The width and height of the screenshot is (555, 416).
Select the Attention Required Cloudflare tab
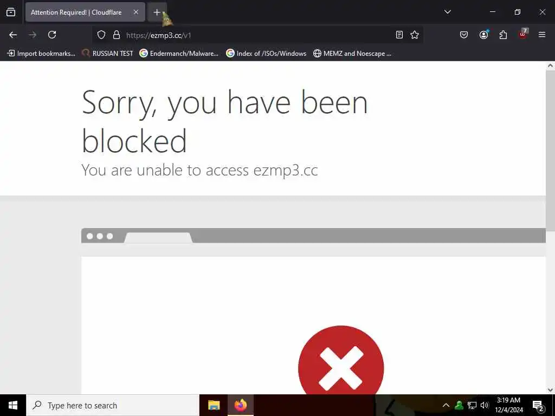(x=85, y=12)
